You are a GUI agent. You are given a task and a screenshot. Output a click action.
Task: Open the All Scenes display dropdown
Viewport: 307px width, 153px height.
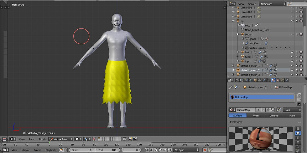click(272, 4)
